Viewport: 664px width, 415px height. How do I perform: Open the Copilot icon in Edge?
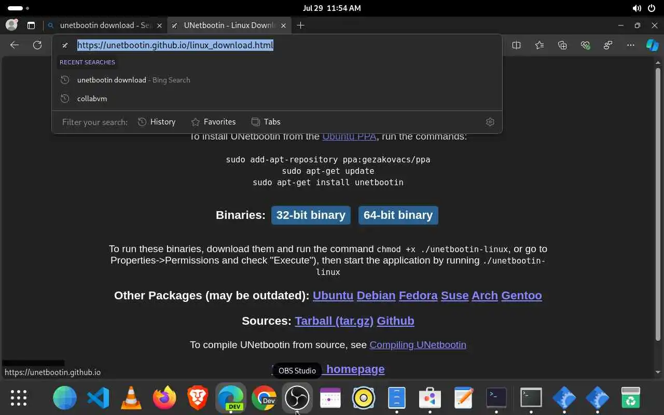[x=652, y=45]
